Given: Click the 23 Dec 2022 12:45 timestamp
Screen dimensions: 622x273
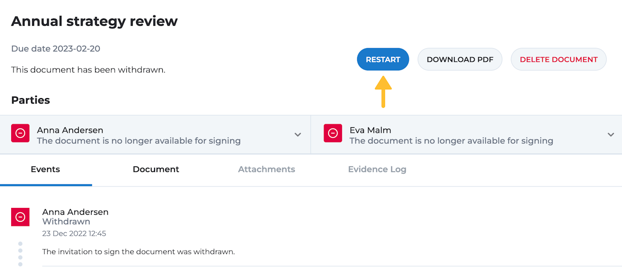Looking at the screenshot, I should 74,234.
